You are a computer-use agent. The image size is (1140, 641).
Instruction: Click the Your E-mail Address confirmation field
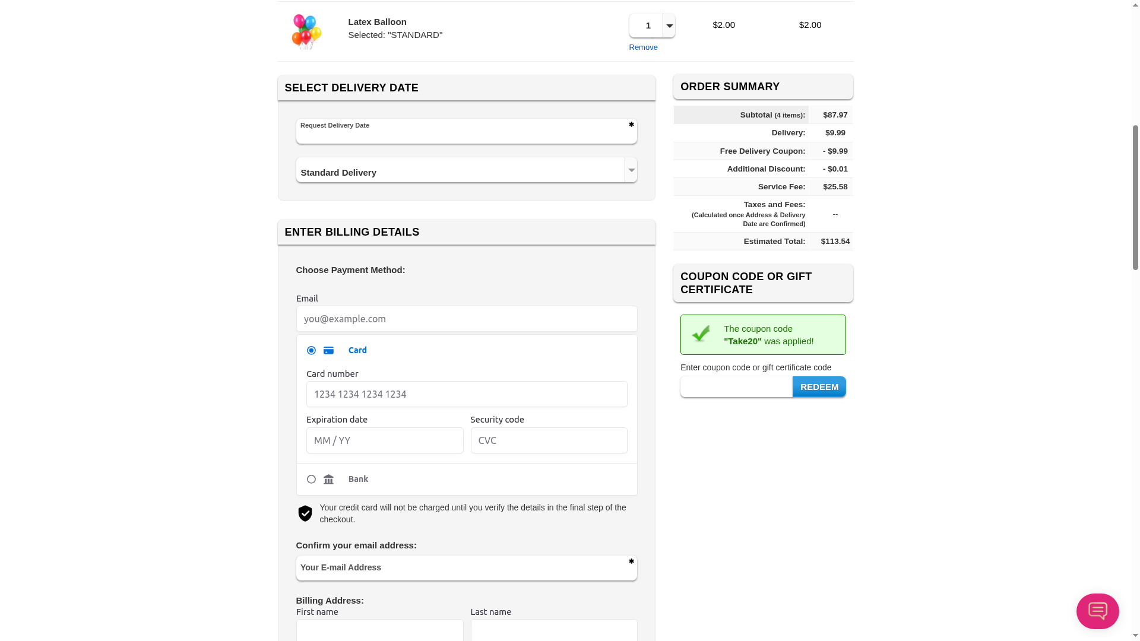[x=466, y=568]
